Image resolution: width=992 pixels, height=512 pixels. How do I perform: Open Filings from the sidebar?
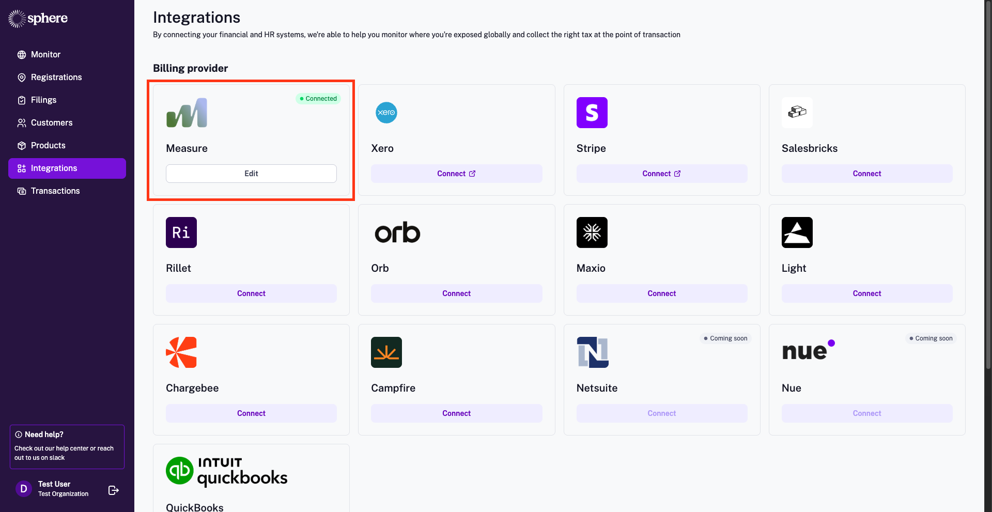(43, 100)
